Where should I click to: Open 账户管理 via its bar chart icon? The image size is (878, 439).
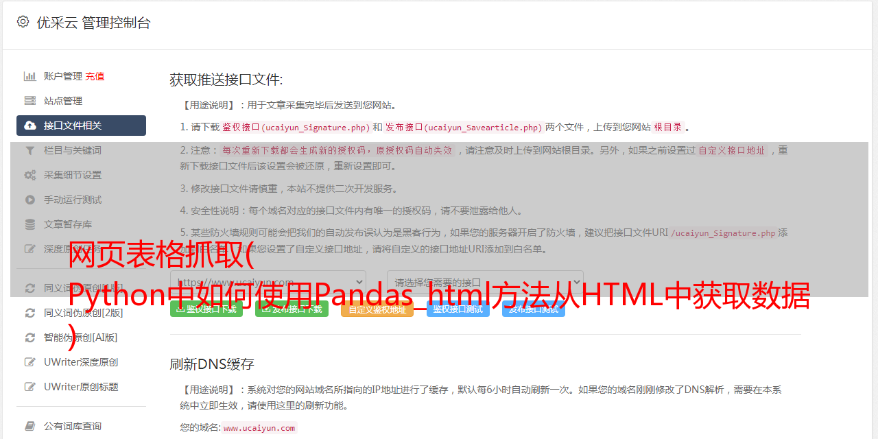tap(30, 76)
